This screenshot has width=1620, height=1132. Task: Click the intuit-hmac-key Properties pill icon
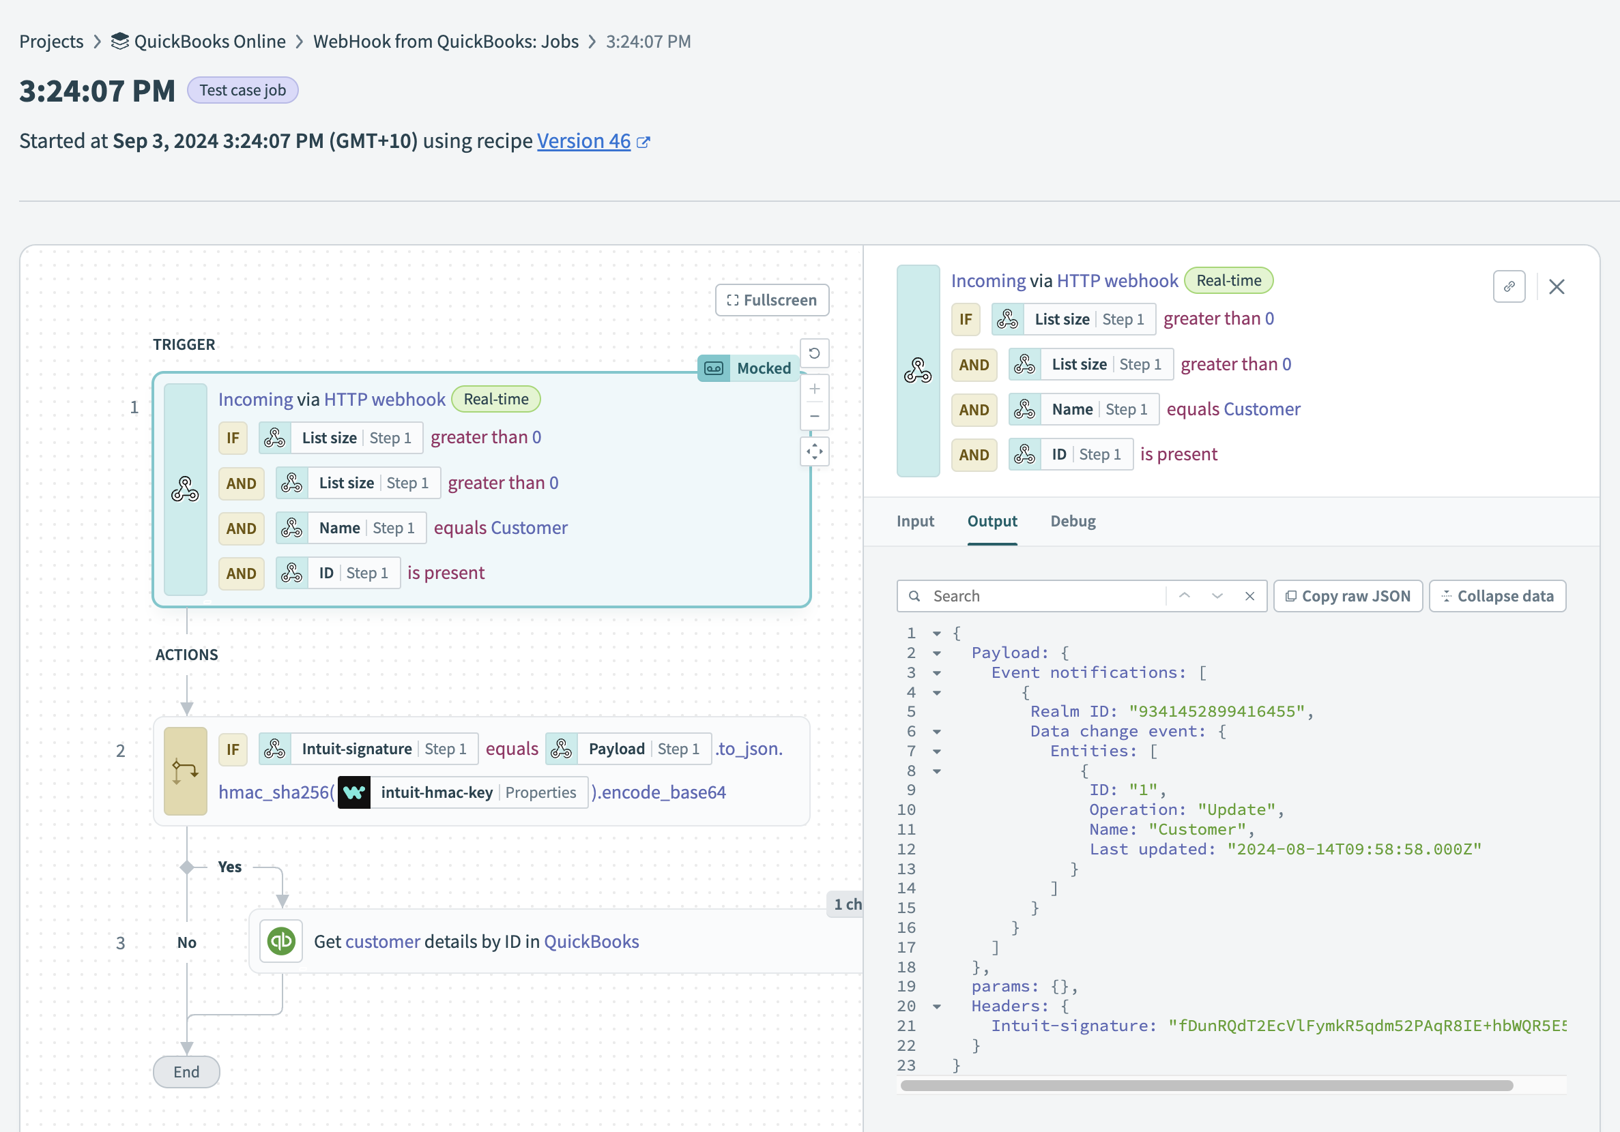click(x=354, y=792)
